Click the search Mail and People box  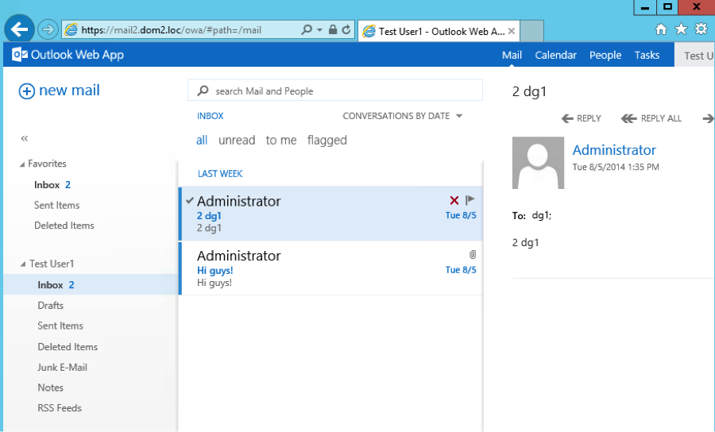(342, 91)
